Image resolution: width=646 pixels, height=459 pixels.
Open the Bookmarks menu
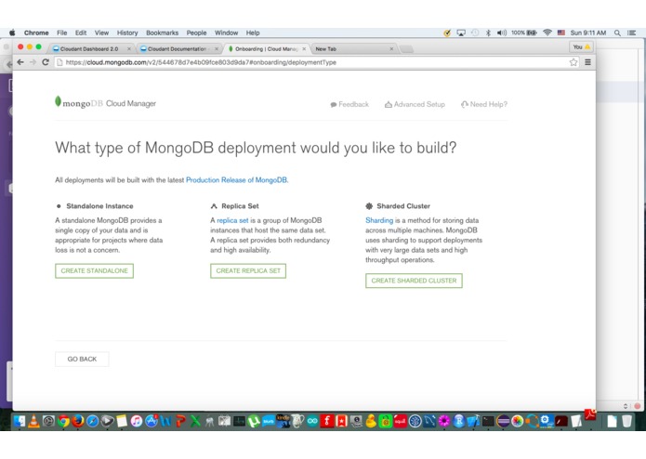[163, 33]
